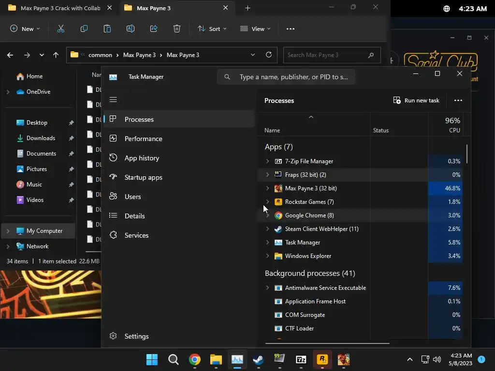Refresh the Max Payne 3 folder view

pyautogui.click(x=269, y=55)
